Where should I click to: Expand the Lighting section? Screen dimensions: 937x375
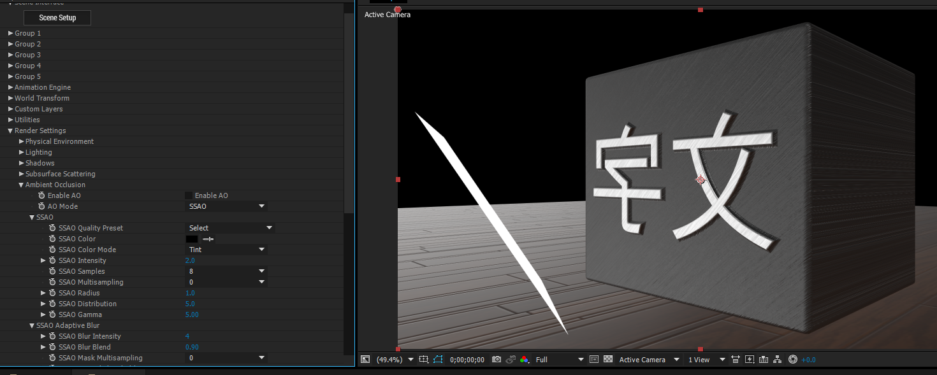click(x=21, y=152)
